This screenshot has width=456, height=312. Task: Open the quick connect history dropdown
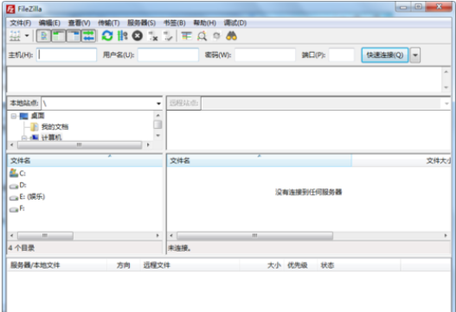[x=415, y=55]
